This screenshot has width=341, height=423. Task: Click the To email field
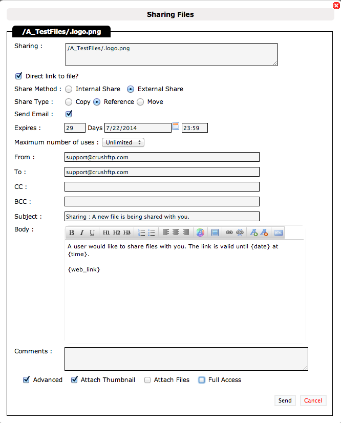click(x=162, y=172)
